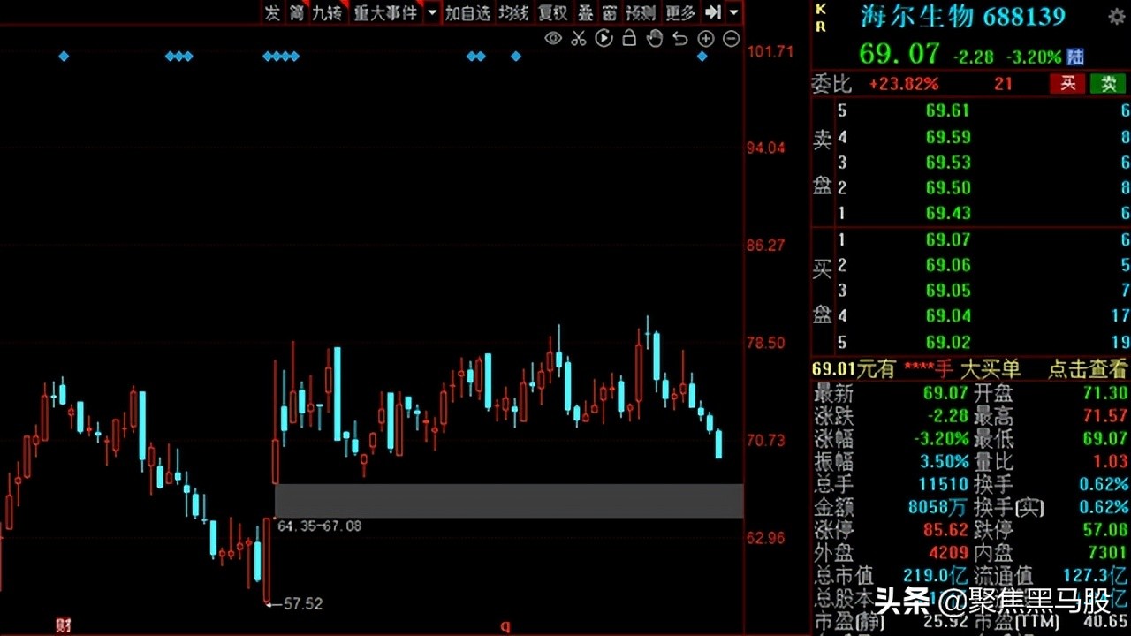Viewport: 1131px width, 636px height.
Task: Click the gray gap zone rectangle
Action: click(509, 500)
